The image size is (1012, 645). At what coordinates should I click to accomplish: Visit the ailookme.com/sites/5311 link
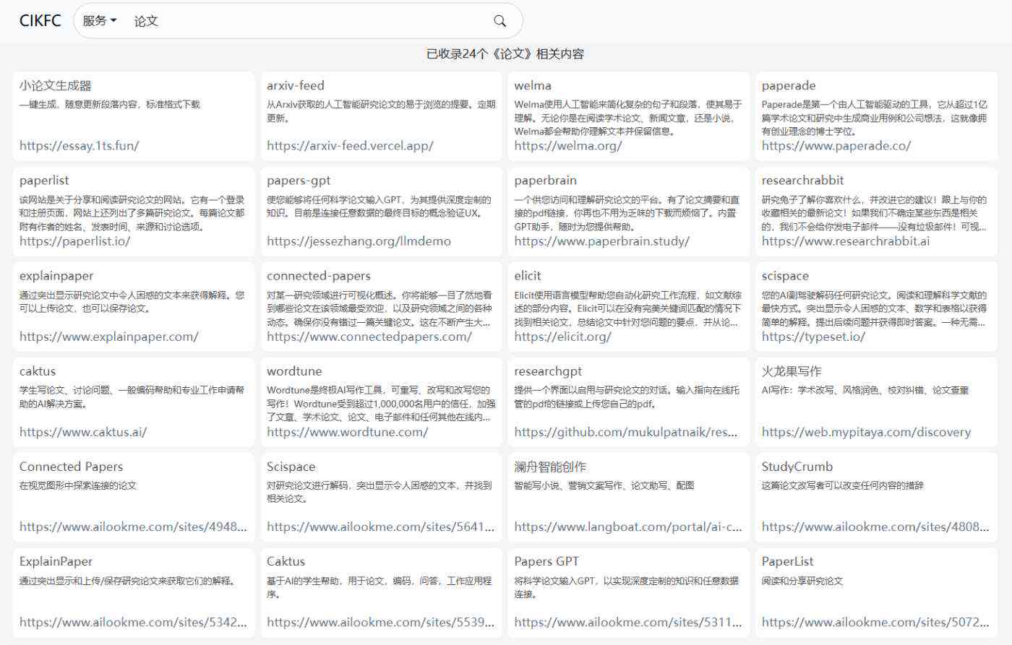pos(628,622)
